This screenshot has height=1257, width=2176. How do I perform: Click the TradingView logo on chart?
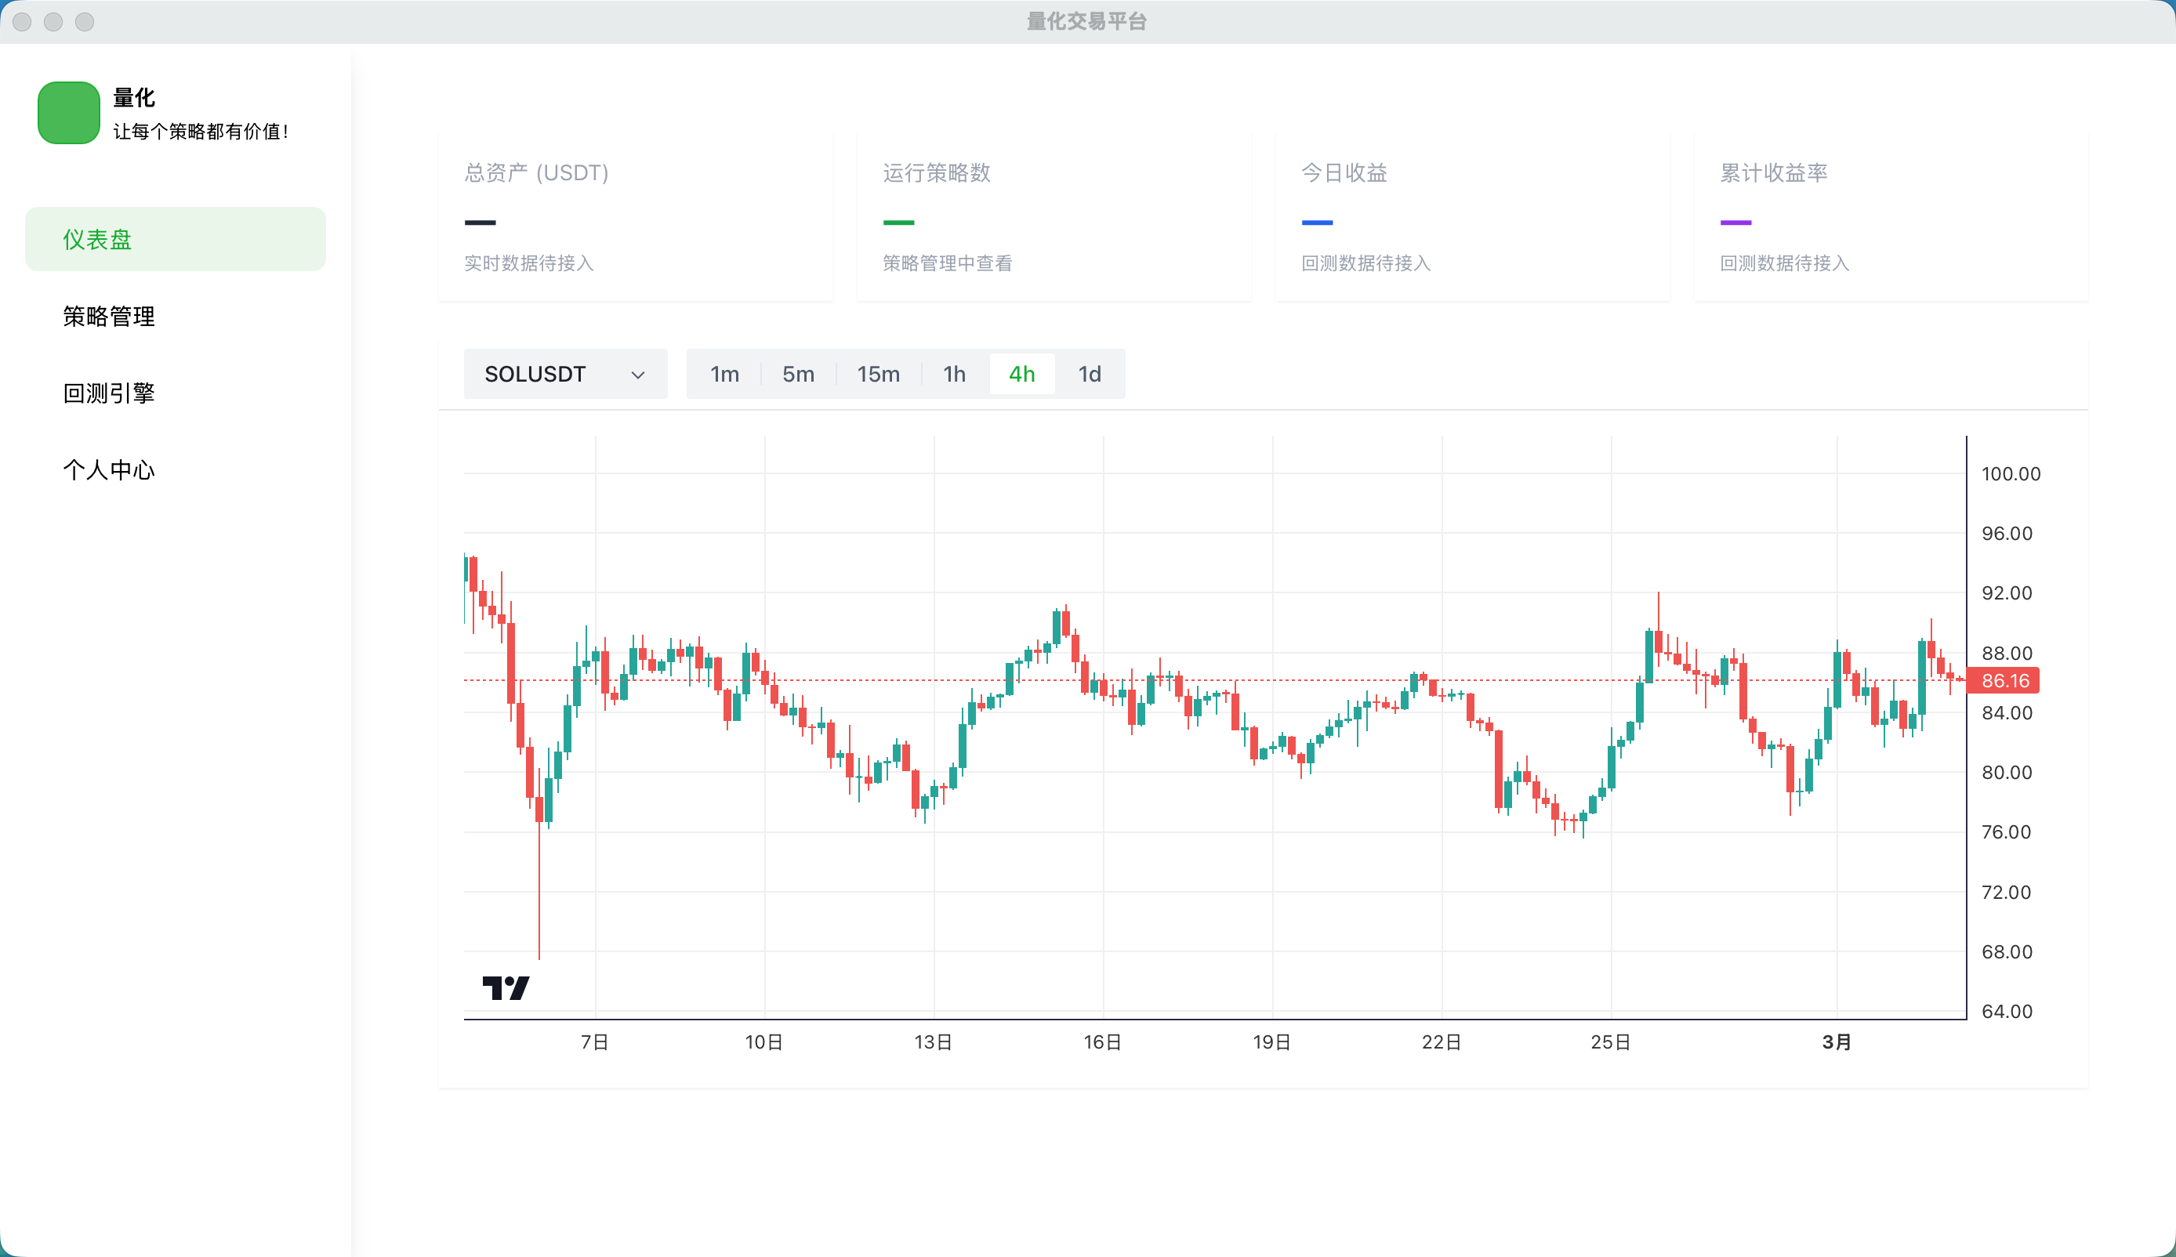[x=505, y=987]
